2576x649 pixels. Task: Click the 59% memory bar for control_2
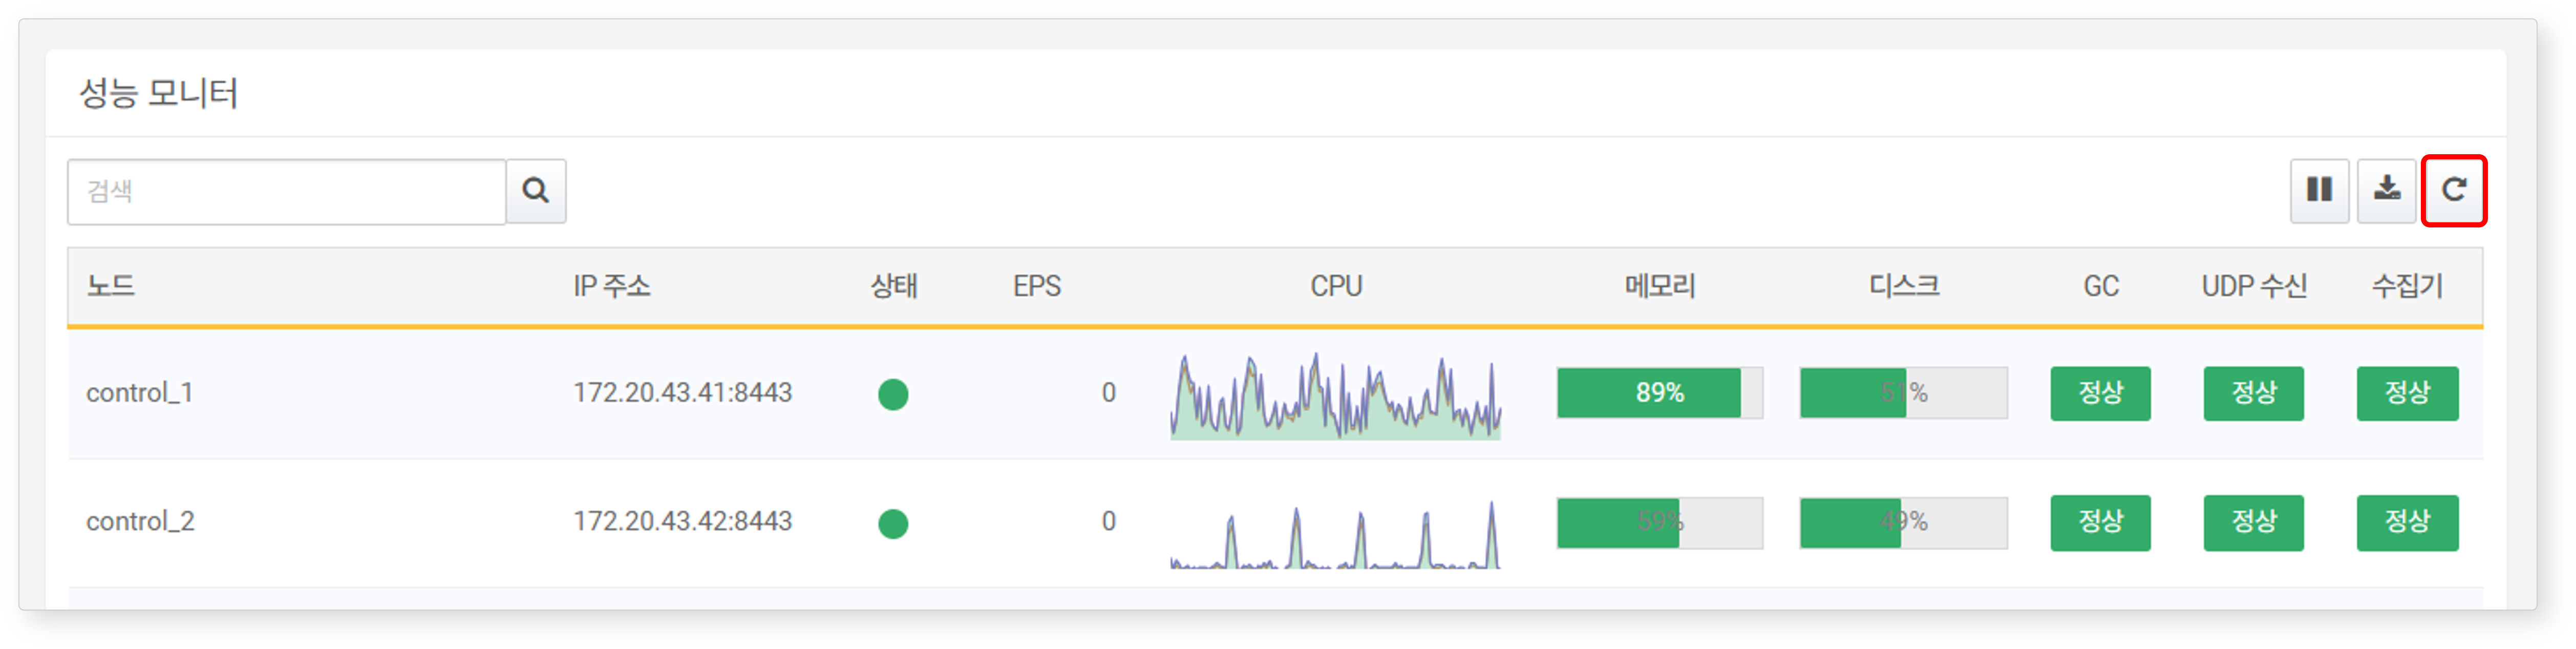coord(1660,522)
